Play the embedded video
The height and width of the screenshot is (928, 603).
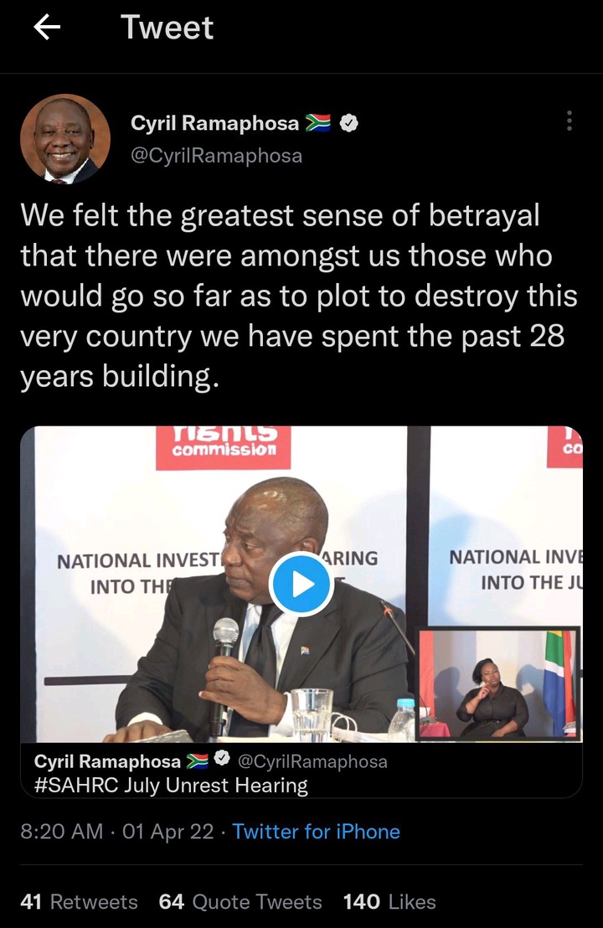301,584
